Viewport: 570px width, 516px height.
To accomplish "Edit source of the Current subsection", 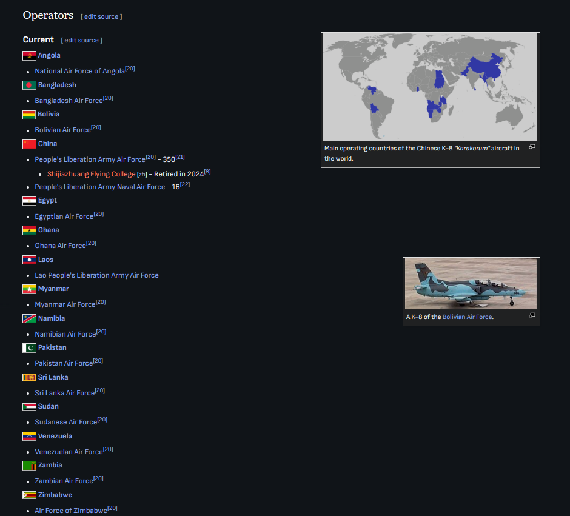I will pos(81,41).
